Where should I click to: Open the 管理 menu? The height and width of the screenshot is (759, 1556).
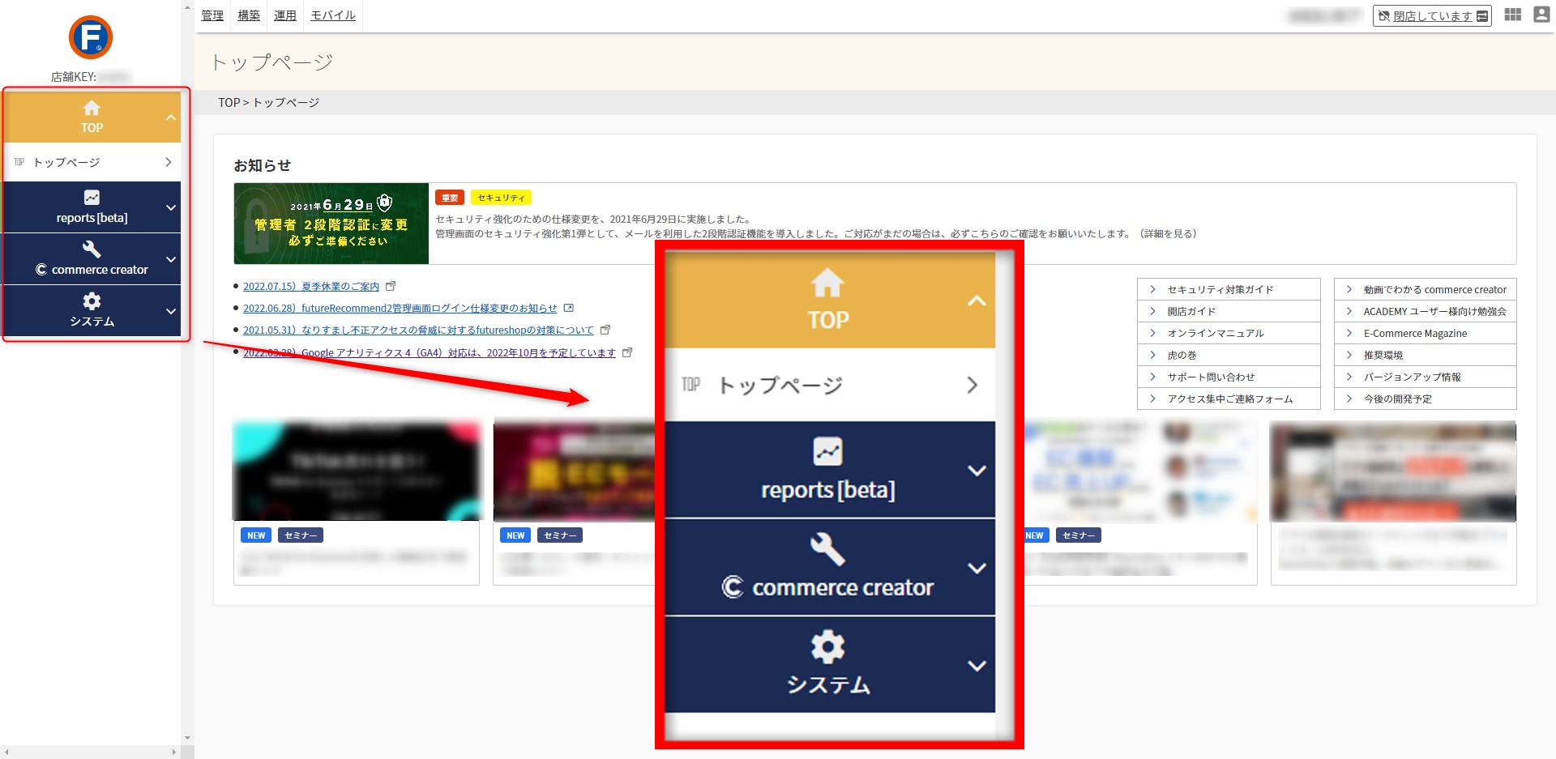[212, 15]
